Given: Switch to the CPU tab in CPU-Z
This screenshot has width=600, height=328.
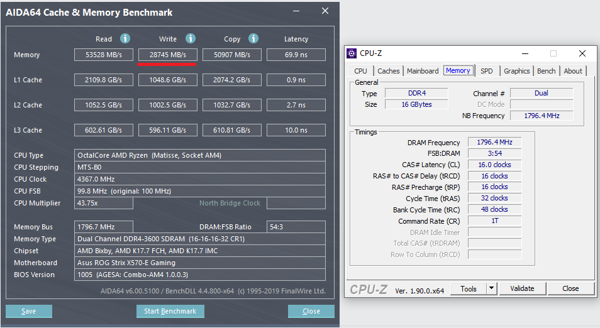Looking at the screenshot, I should point(360,71).
